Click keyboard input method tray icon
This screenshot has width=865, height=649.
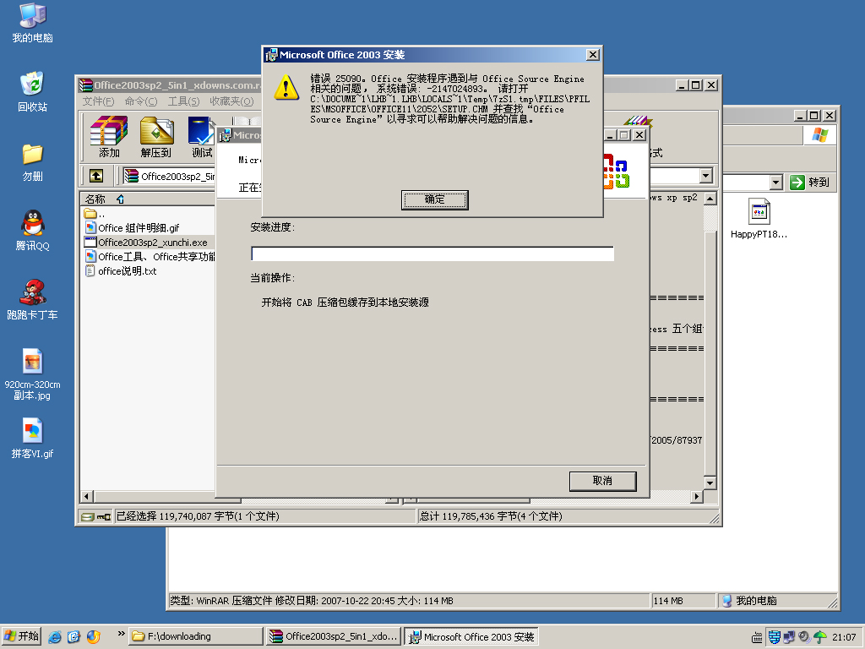tap(758, 637)
